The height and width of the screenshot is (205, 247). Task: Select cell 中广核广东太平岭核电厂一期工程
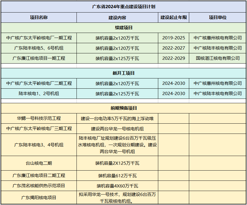pyautogui.click(x=39, y=38)
